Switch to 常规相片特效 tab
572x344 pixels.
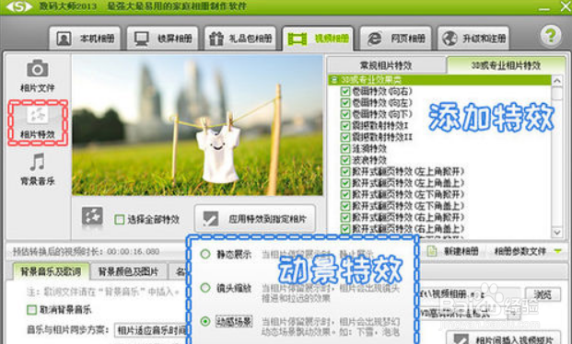386,65
